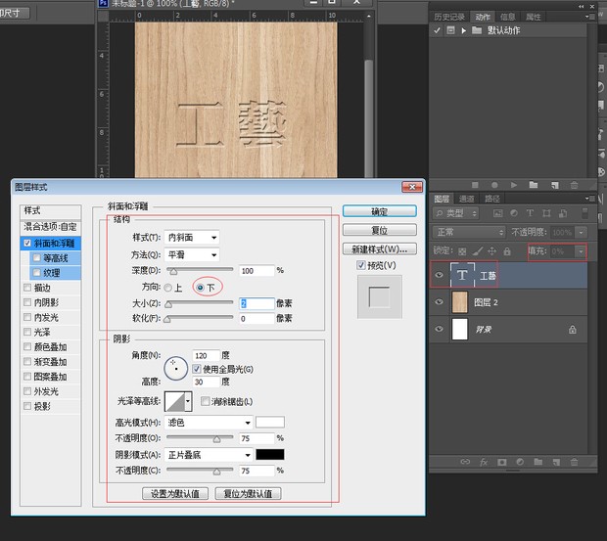Viewport: 607px width, 541px height.
Task: Switch to the 历史记录 (History) tab
Action: click(x=450, y=17)
